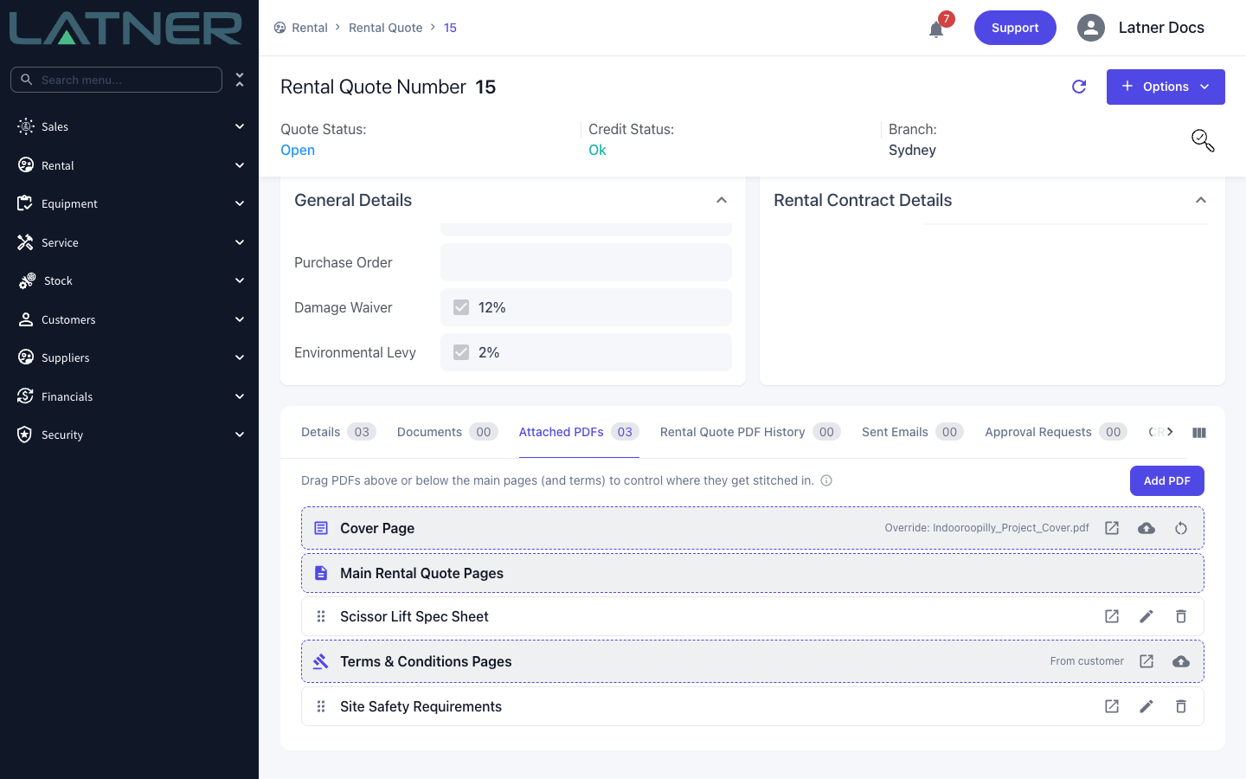
Task: Click the drag handle on Site Safety Requirements
Action: coord(321,706)
